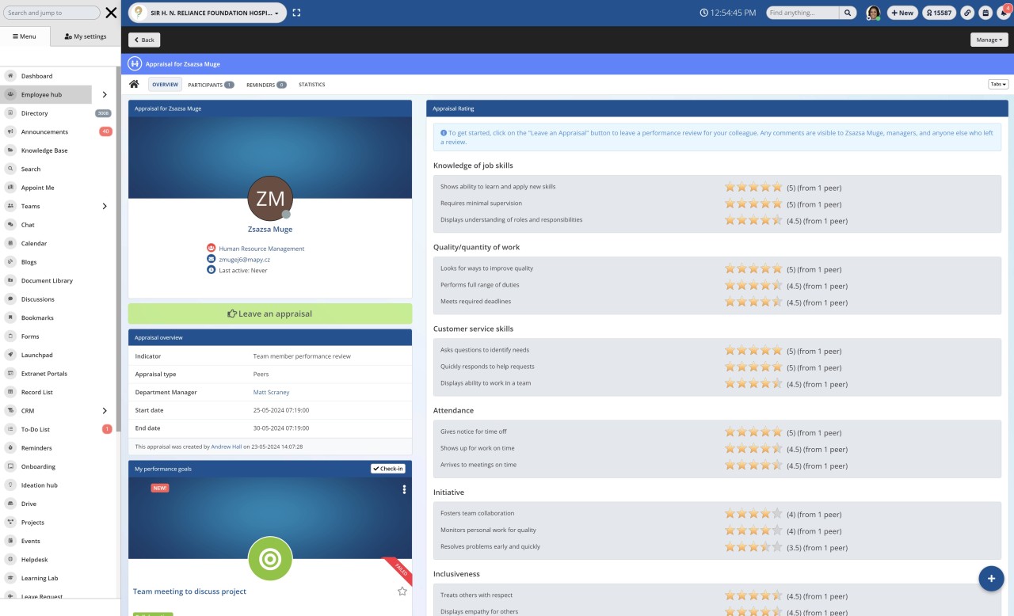
Task: Open the Statistics tab
Action: (311, 84)
